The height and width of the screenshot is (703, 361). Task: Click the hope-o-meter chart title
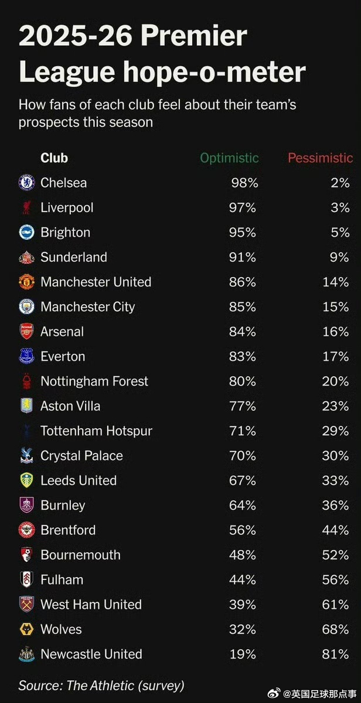pyautogui.click(x=162, y=54)
